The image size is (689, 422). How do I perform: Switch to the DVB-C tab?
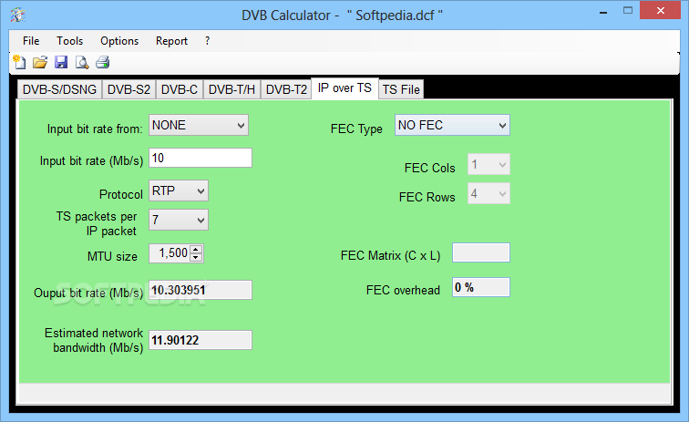(180, 89)
